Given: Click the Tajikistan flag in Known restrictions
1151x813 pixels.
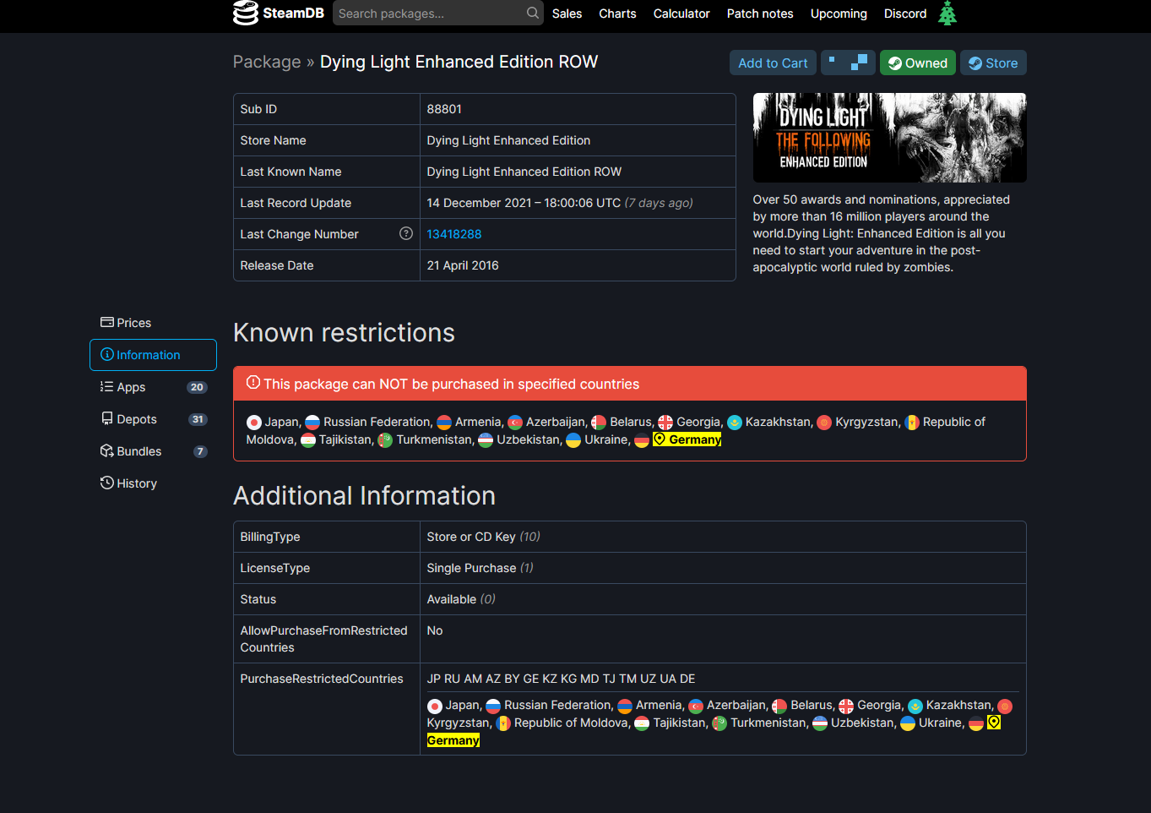Looking at the screenshot, I should (308, 440).
